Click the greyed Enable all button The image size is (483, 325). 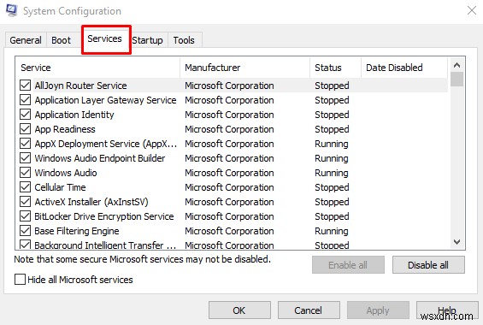[348, 265]
